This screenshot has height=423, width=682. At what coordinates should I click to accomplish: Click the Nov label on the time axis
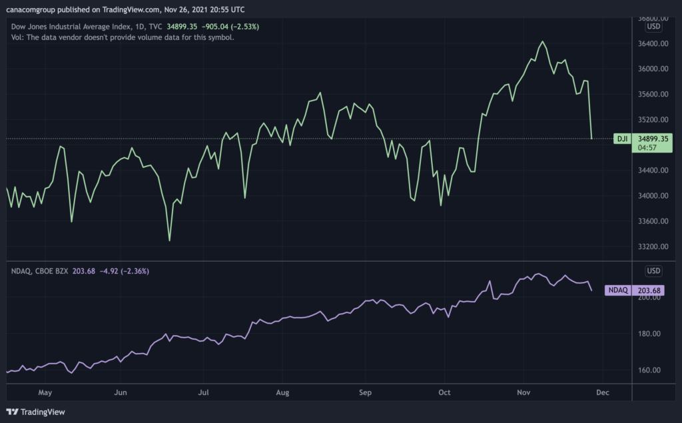point(523,392)
